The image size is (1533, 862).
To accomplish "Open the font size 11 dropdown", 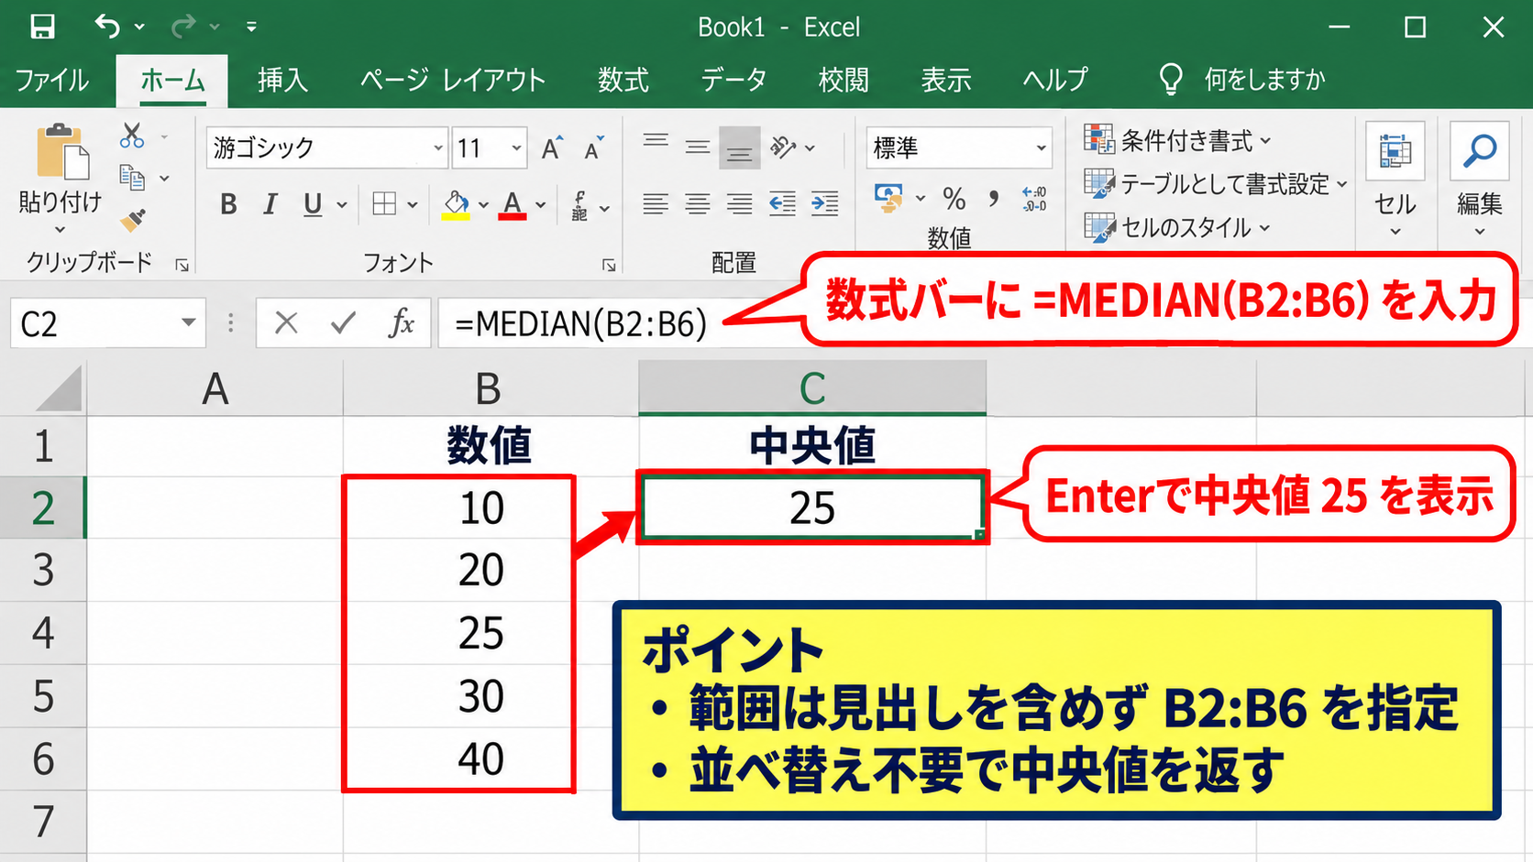I will 516,147.
